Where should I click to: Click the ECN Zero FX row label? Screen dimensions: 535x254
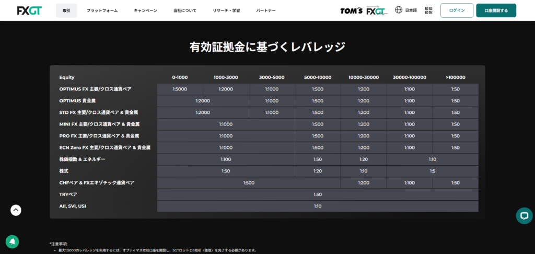tap(104, 147)
